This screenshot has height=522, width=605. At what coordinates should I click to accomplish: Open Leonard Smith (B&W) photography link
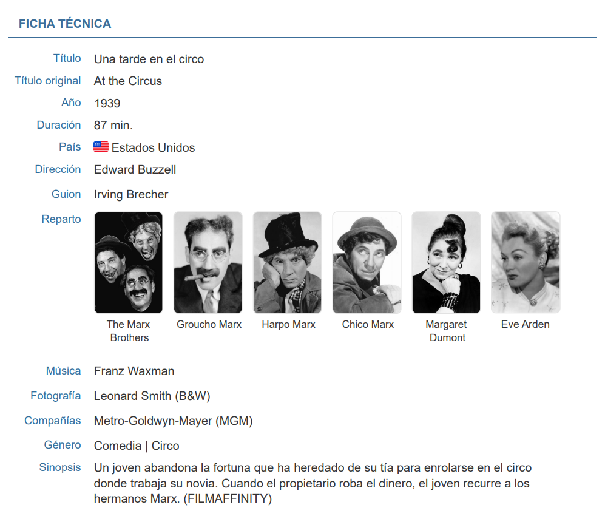coord(152,396)
